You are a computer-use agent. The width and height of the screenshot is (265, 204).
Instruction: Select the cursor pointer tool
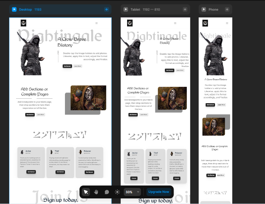(x=86, y=192)
